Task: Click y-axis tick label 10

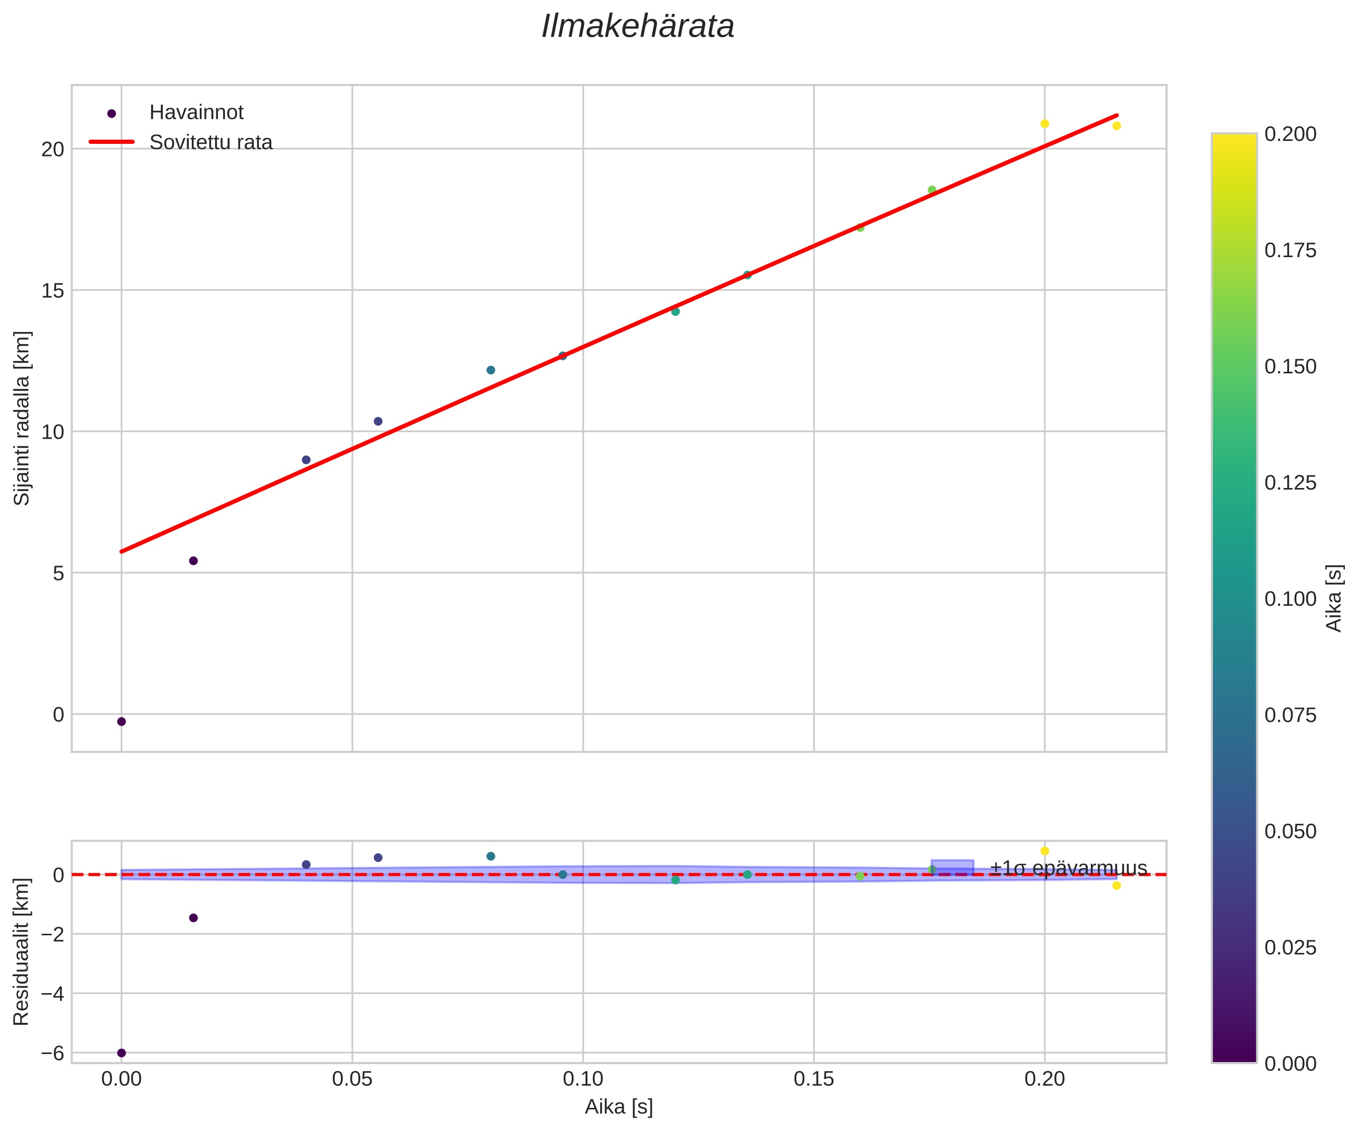Action: coord(53,432)
